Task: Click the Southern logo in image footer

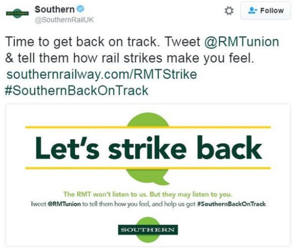Action: point(148,230)
